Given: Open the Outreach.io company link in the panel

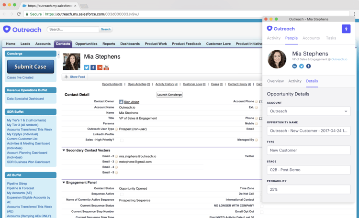Looking at the screenshot, I should point(339,59).
